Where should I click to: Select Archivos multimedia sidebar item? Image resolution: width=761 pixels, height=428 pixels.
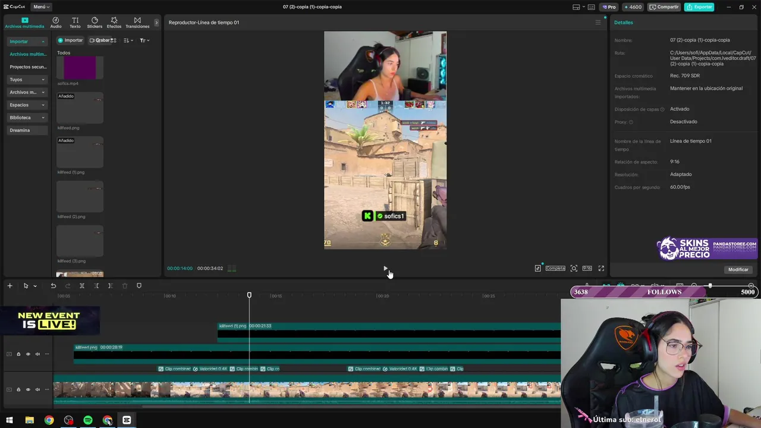[27, 54]
